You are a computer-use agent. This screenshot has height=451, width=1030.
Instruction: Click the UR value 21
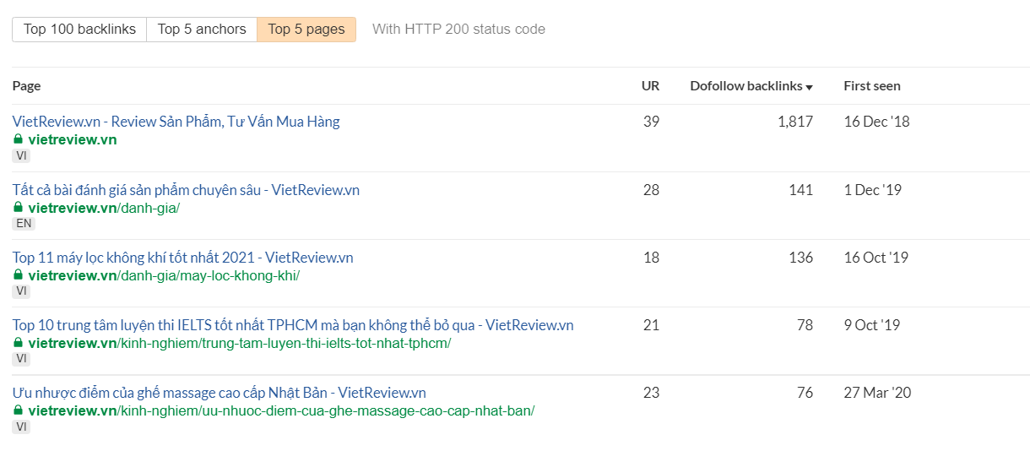pyautogui.click(x=651, y=325)
